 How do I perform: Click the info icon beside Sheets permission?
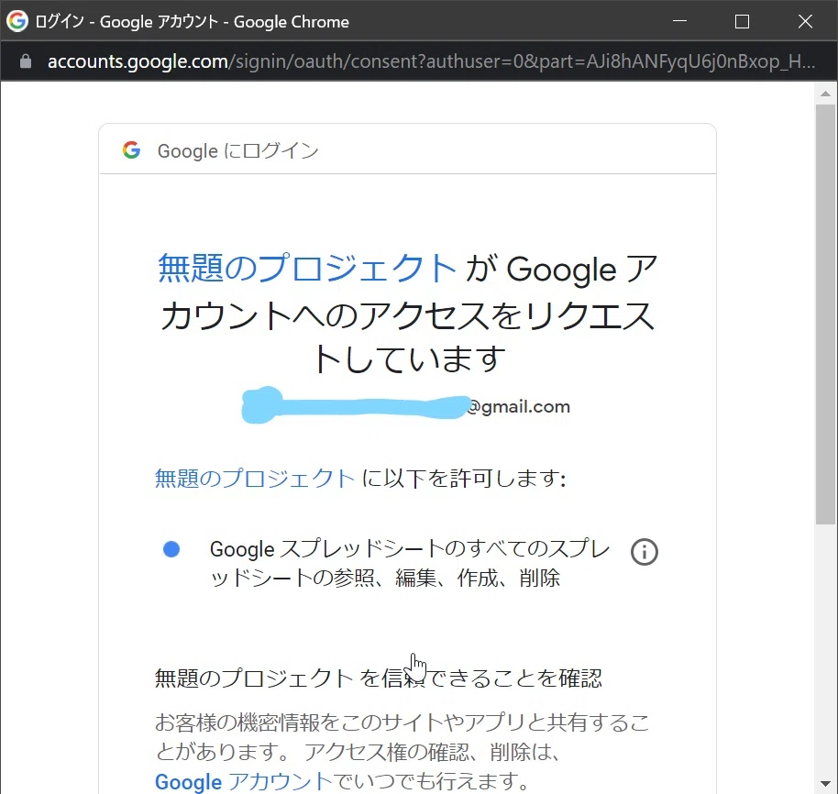pyautogui.click(x=644, y=552)
